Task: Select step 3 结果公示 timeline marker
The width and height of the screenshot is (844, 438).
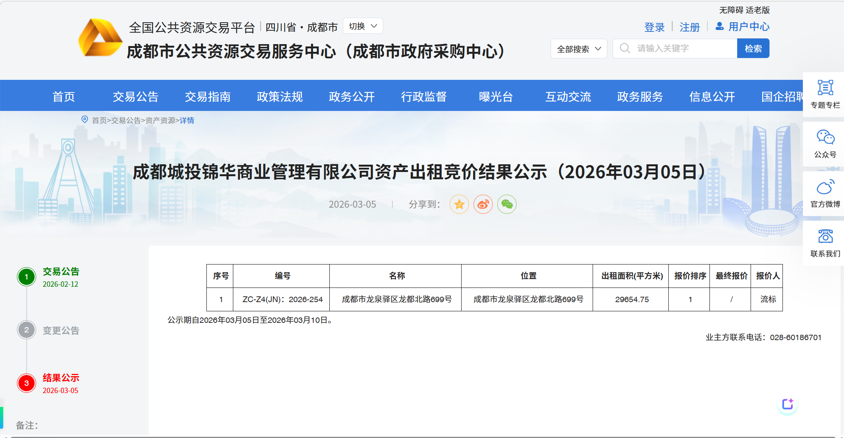Action: (27, 383)
